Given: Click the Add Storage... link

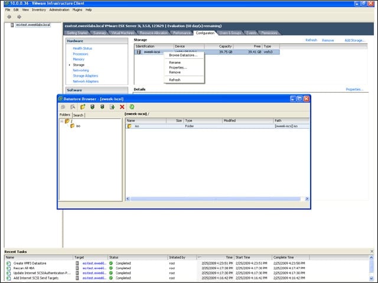Looking at the screenshot, I should tap(355, 41).
